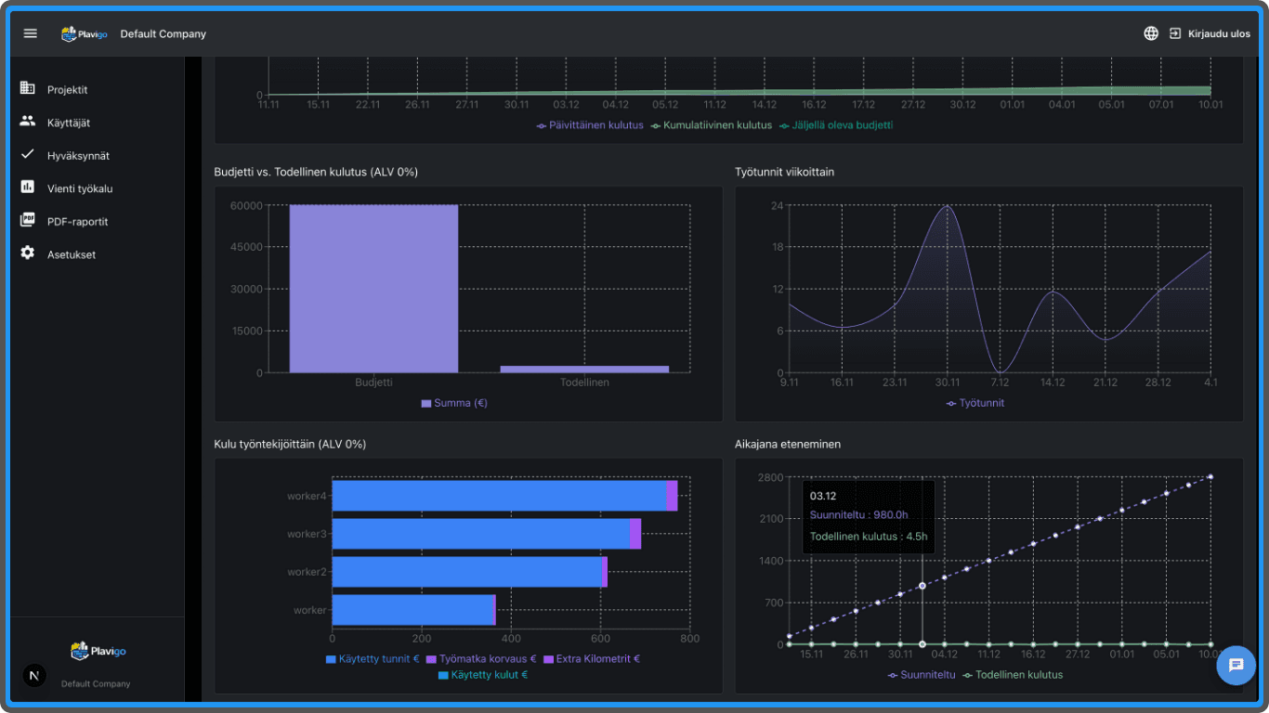This screenshot has height=713, width=1269.
Task: Click the Projektit building icon
Action: point(28,89)
